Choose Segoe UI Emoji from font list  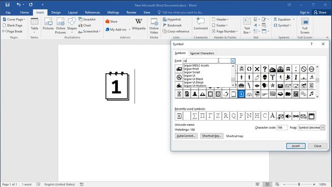(193, 82)
